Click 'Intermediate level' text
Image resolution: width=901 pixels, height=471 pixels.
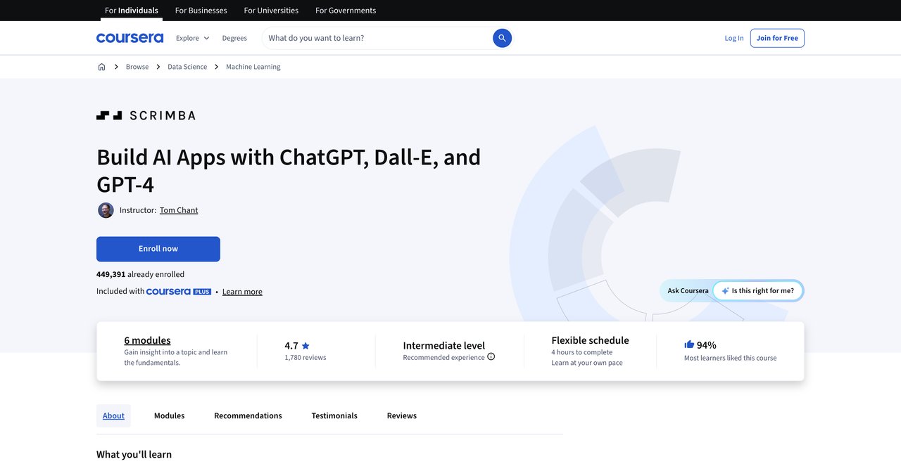click(x=444, y=345)
